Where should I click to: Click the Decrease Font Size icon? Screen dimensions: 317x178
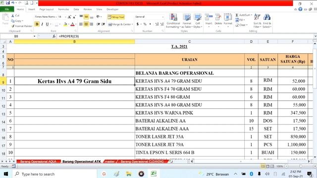tap(74, 17)
